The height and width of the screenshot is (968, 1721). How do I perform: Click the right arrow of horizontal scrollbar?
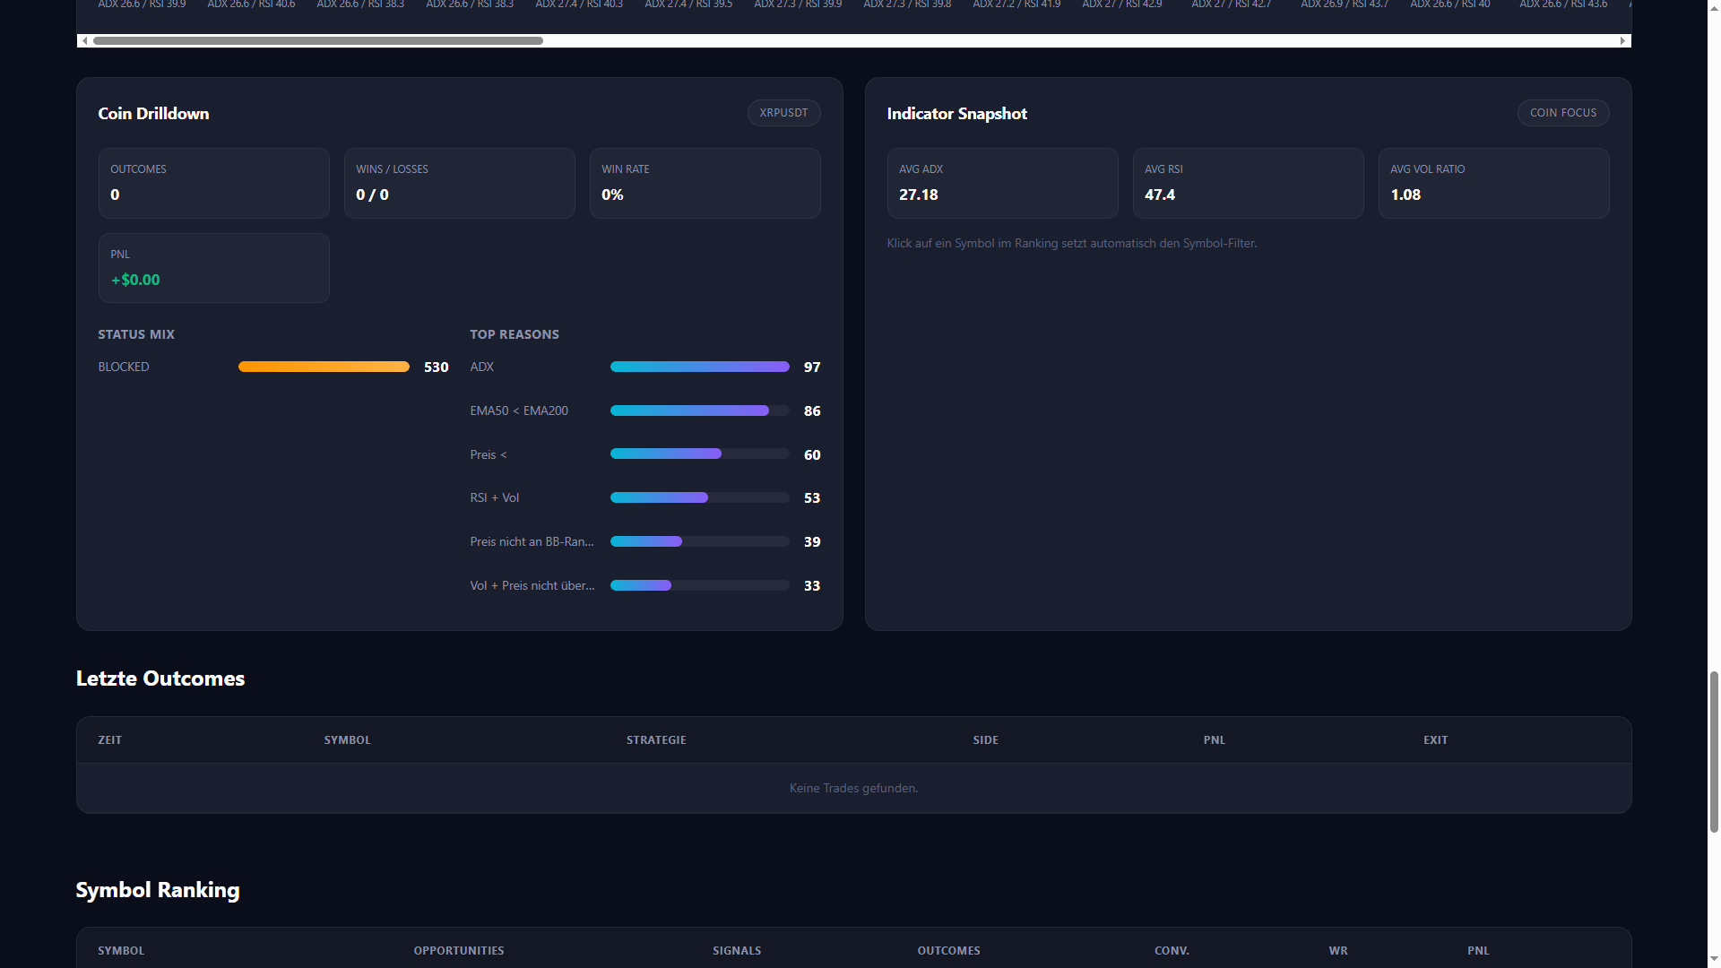1622,40
